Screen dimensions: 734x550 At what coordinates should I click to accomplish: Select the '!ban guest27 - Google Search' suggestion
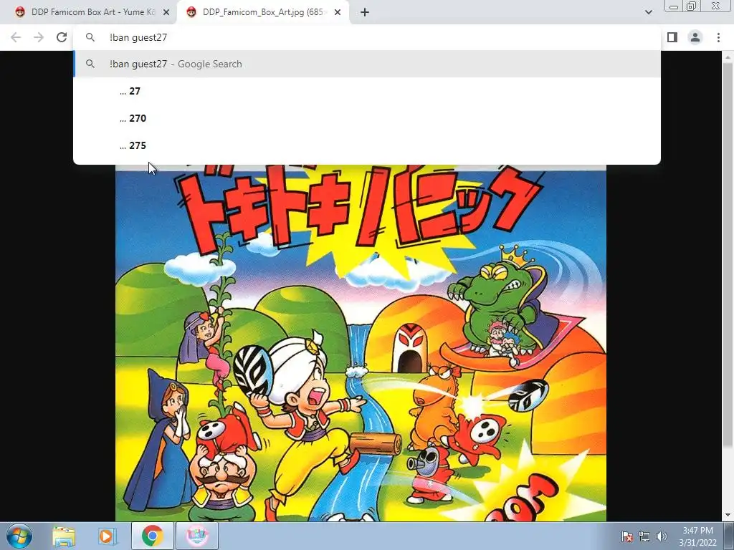pyautogui.click(x=367, y=64)
